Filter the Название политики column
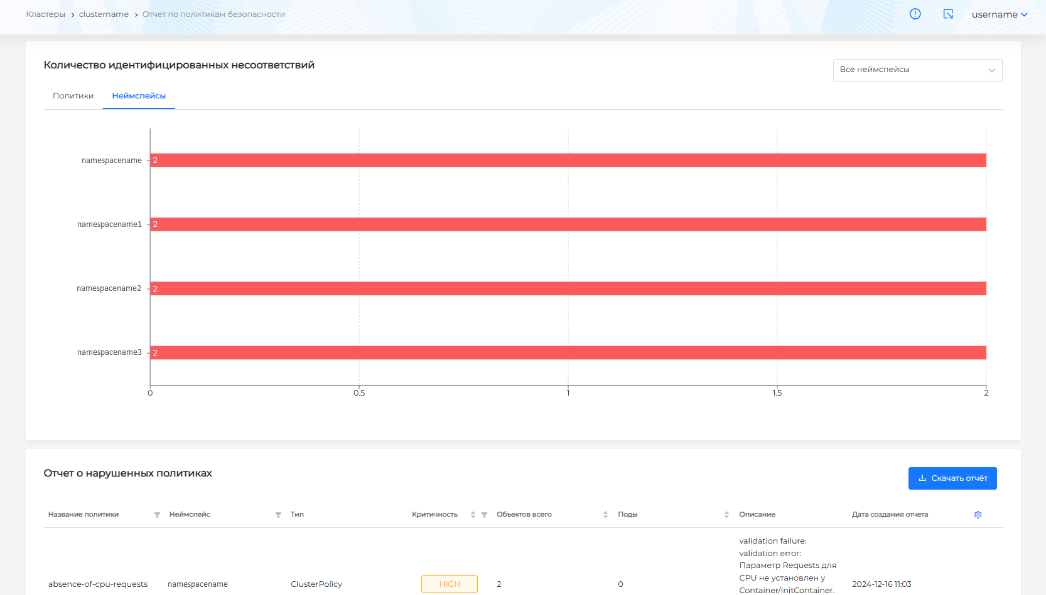This screenshot has height=595, width=1046. 157,515
